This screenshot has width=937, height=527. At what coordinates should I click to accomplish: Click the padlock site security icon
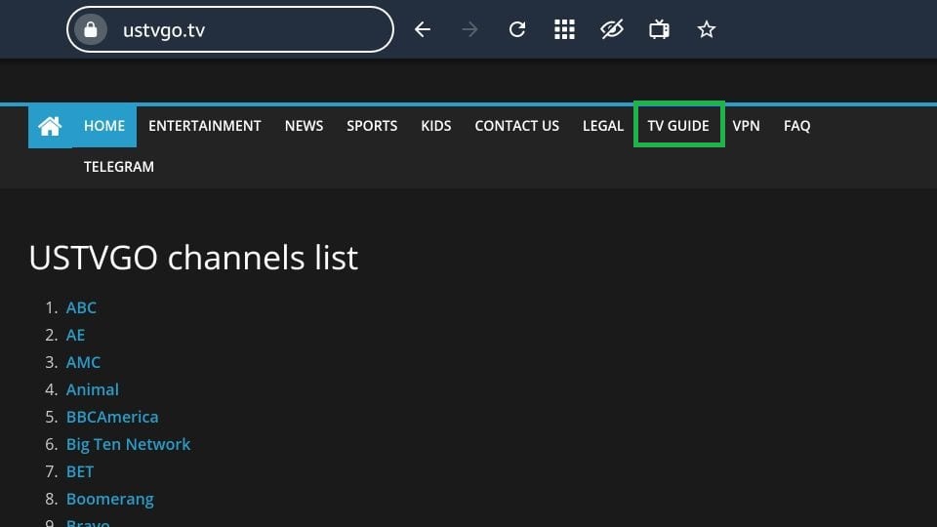click(91, 29)
